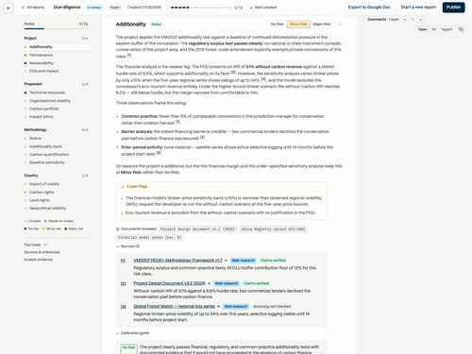Click external-link arrow beside VM0007 source
This screenshot has width=472, height=354.
(x=226, y=261)
